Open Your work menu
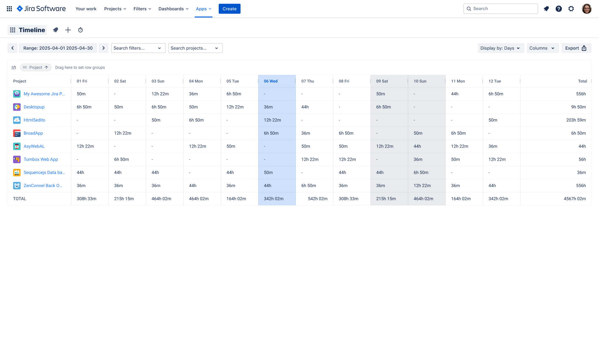This screenshot has height=337, width=599. pyautogui.click(x=86, y=9)
